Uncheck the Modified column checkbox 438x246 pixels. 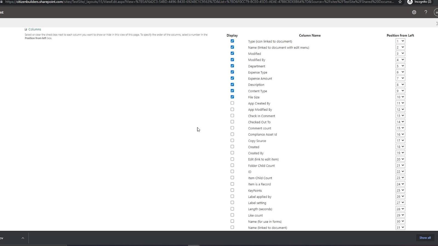[x=232, y=53]
